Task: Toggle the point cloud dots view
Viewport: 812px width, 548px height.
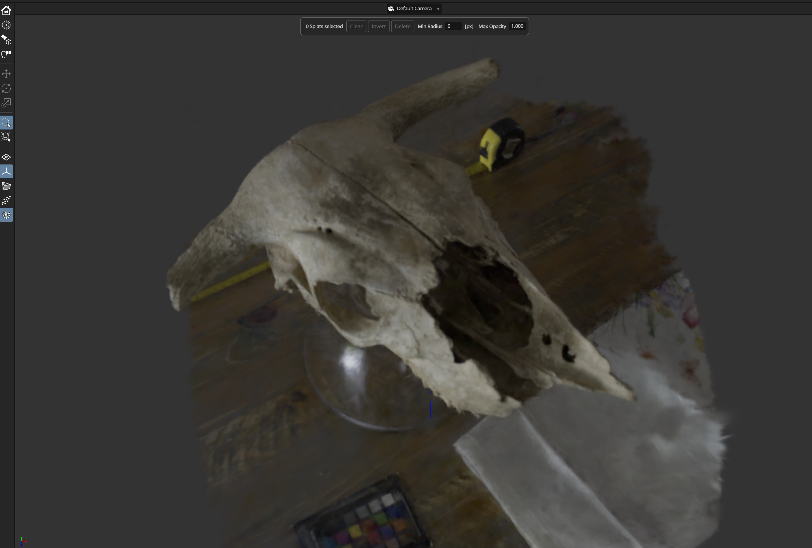Action: point(6,201)
